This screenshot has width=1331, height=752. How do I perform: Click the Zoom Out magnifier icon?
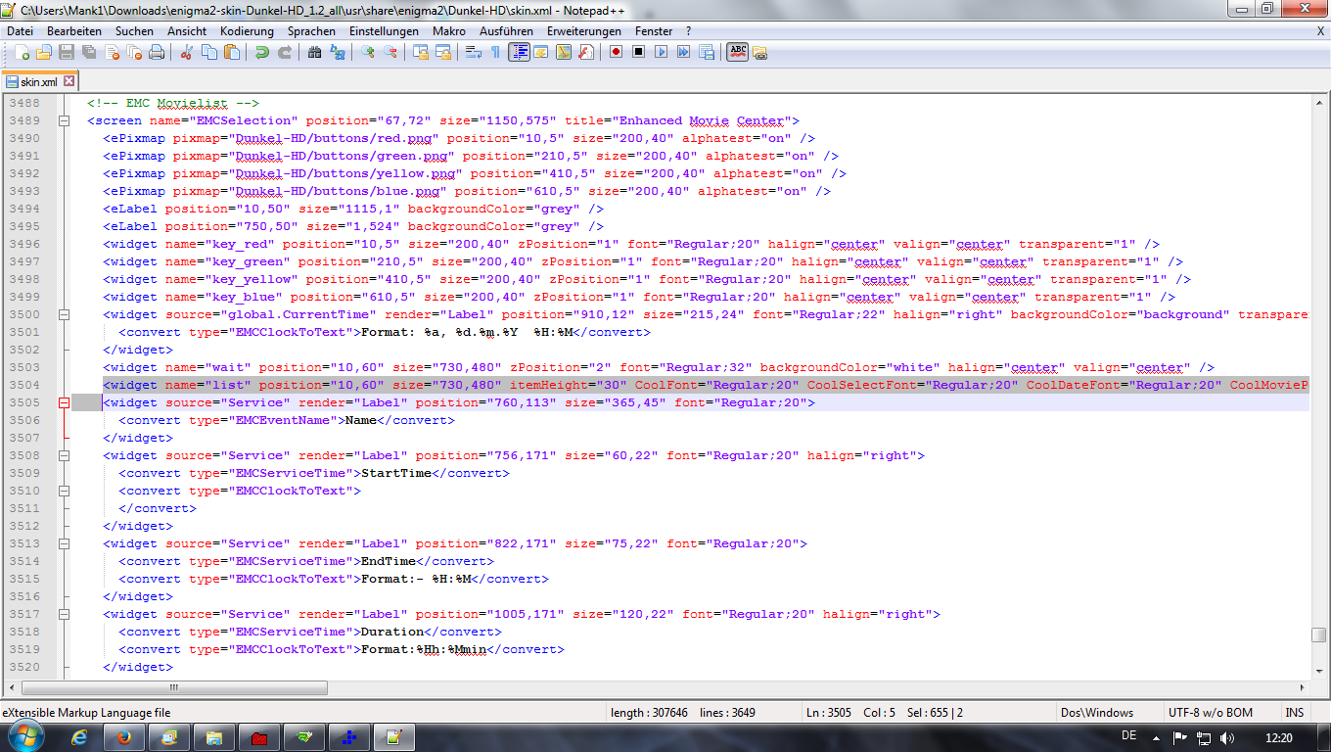(x=390, y=52)
